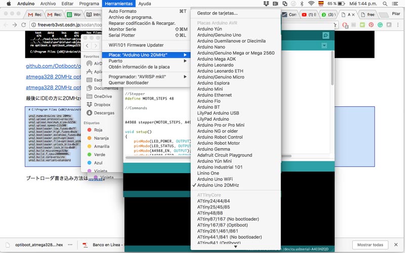Select Arduino/Genuino Uno board
The width and height of the screenshot is (405, 253).
[x=219, y=35]
